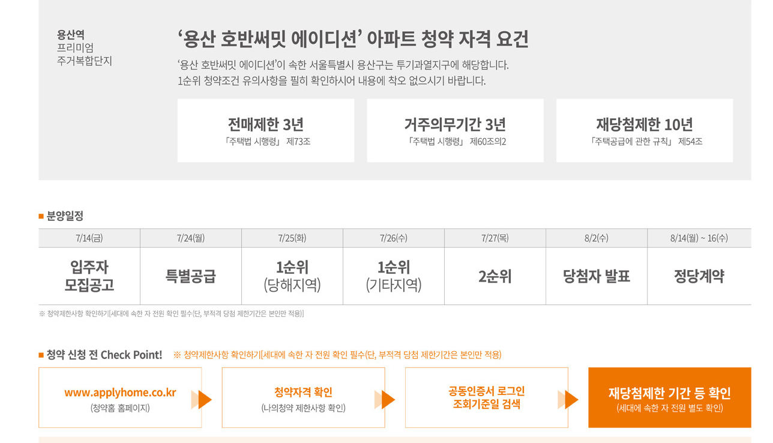
Task: Click the 당첨자 발표 schedule cell
Action: [597, 276]
